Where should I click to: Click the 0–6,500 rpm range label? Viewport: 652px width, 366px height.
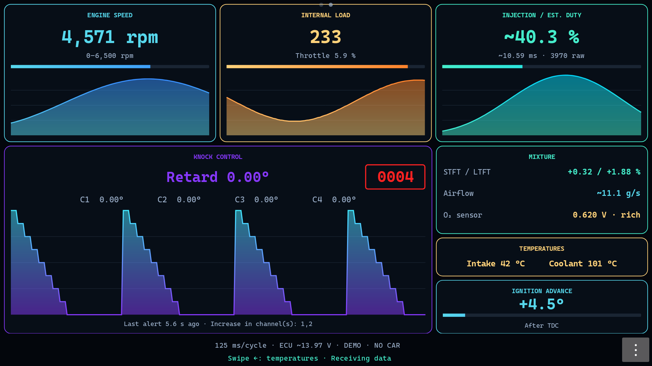[110, 56]
